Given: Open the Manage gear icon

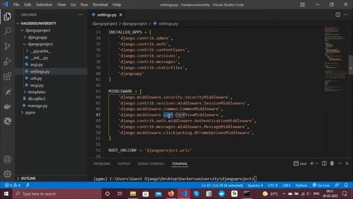Looking at the screenshot, I should click(x=7, y=174).
